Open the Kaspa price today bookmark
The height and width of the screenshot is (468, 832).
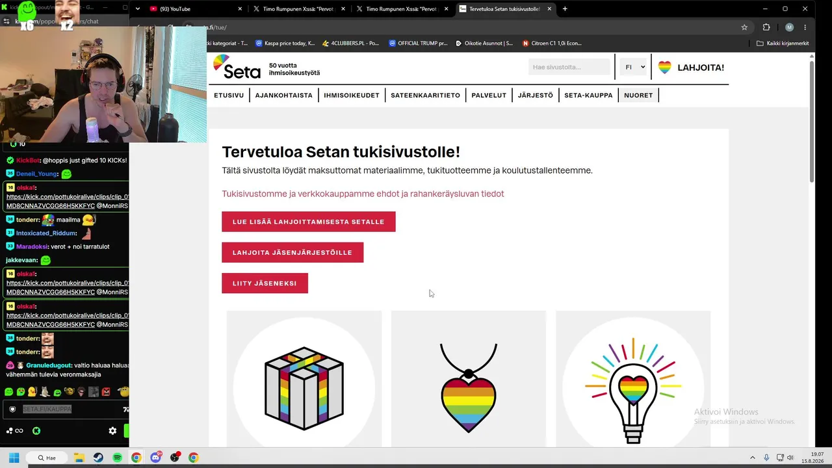pyautogui.click(x=285, y=44)
